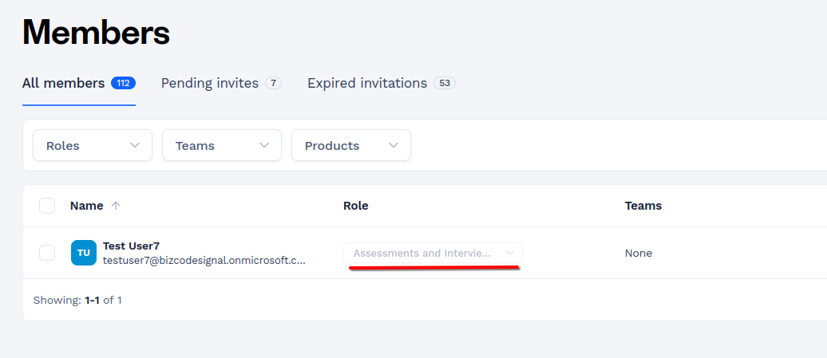Click the testuser7 email address

click(204, 260)
